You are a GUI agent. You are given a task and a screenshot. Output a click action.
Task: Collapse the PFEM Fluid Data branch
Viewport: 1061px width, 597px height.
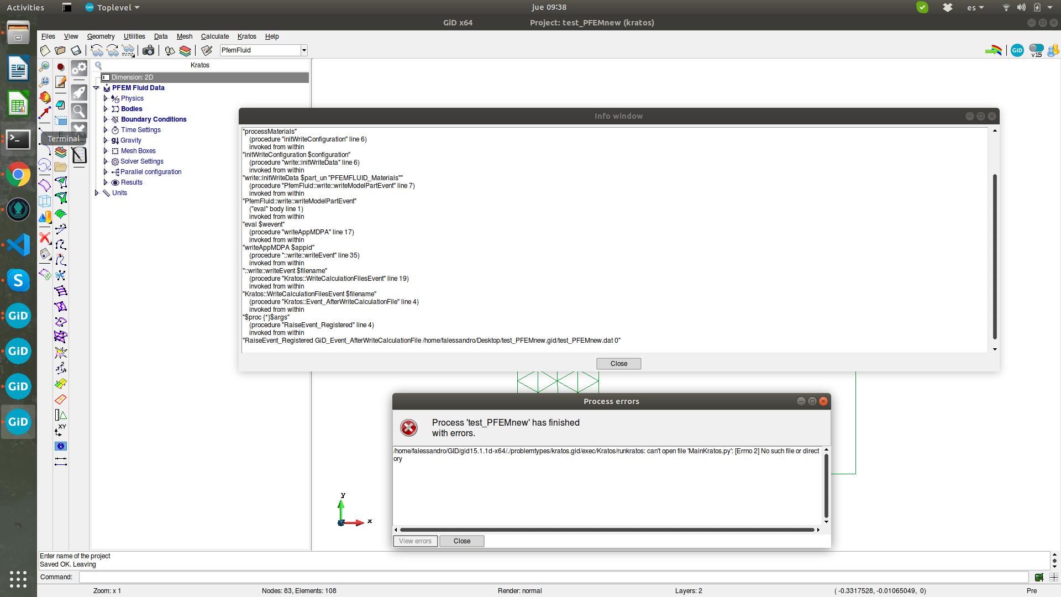tap(96, 88)
